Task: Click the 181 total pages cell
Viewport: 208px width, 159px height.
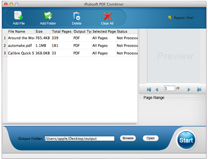Action: click(62, 45)
